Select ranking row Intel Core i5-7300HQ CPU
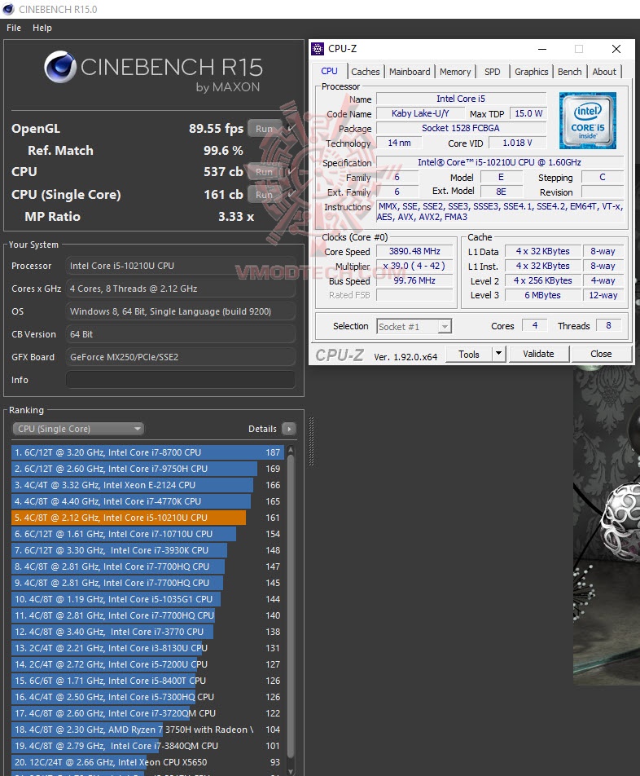The width and height of the screenshot is (640, 776). [x=147, y=697]
